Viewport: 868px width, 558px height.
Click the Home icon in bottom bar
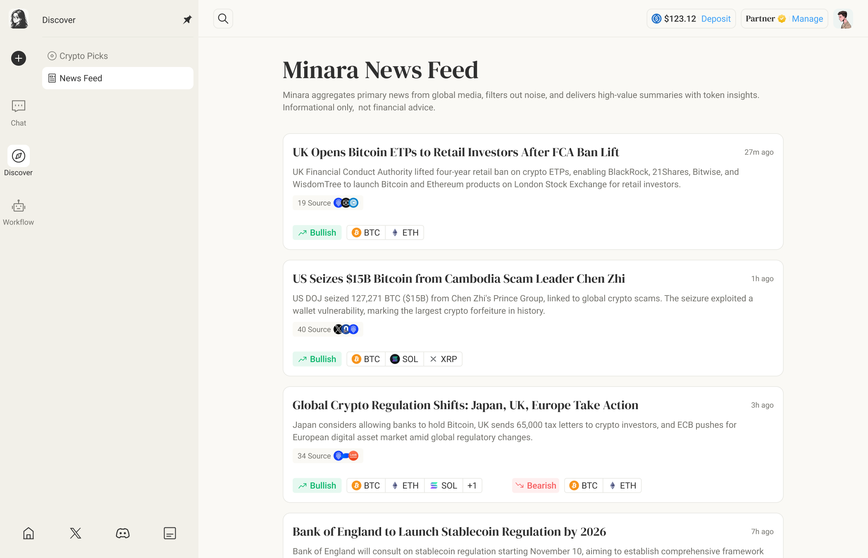pyautogui.click(x=29, y=533)
